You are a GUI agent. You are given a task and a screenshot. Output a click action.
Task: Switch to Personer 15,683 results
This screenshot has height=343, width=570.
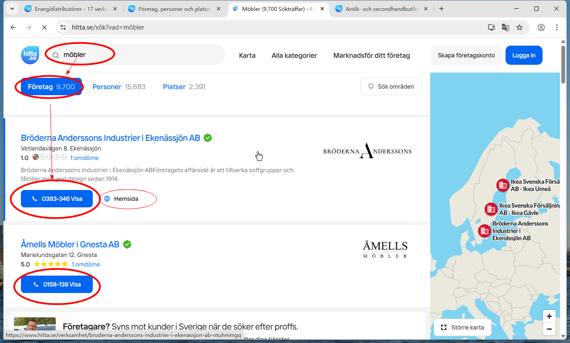(x=119, y=87)
